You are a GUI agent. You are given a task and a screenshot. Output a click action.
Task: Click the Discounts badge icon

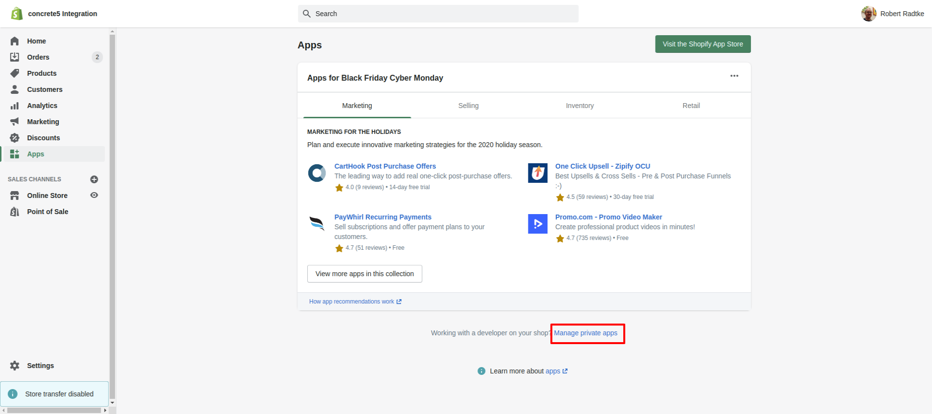tap(15, 138)
